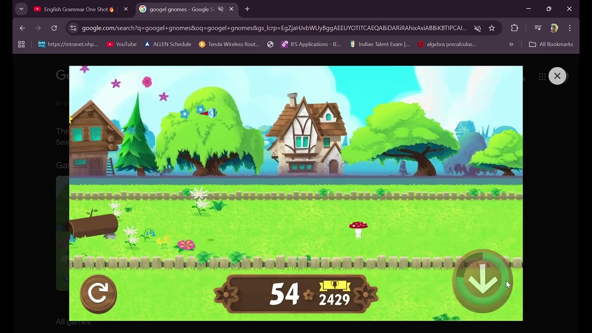Open the Extensions puzzle menu

click(514, 28)
